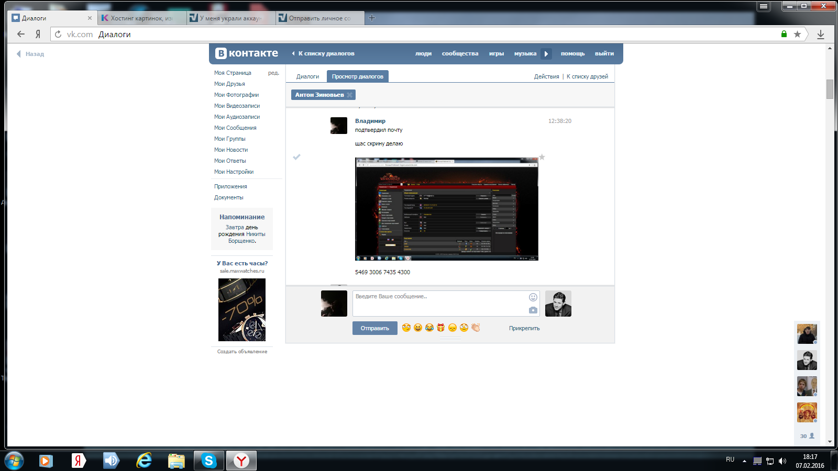Open Мои Сообщения in the sidebar
Viewport: 838px width, 471px height.
pos(235,128)
